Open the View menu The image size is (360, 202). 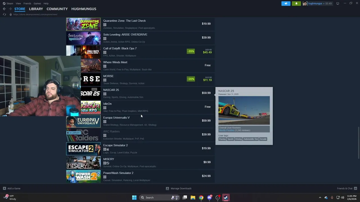(18, 3)
